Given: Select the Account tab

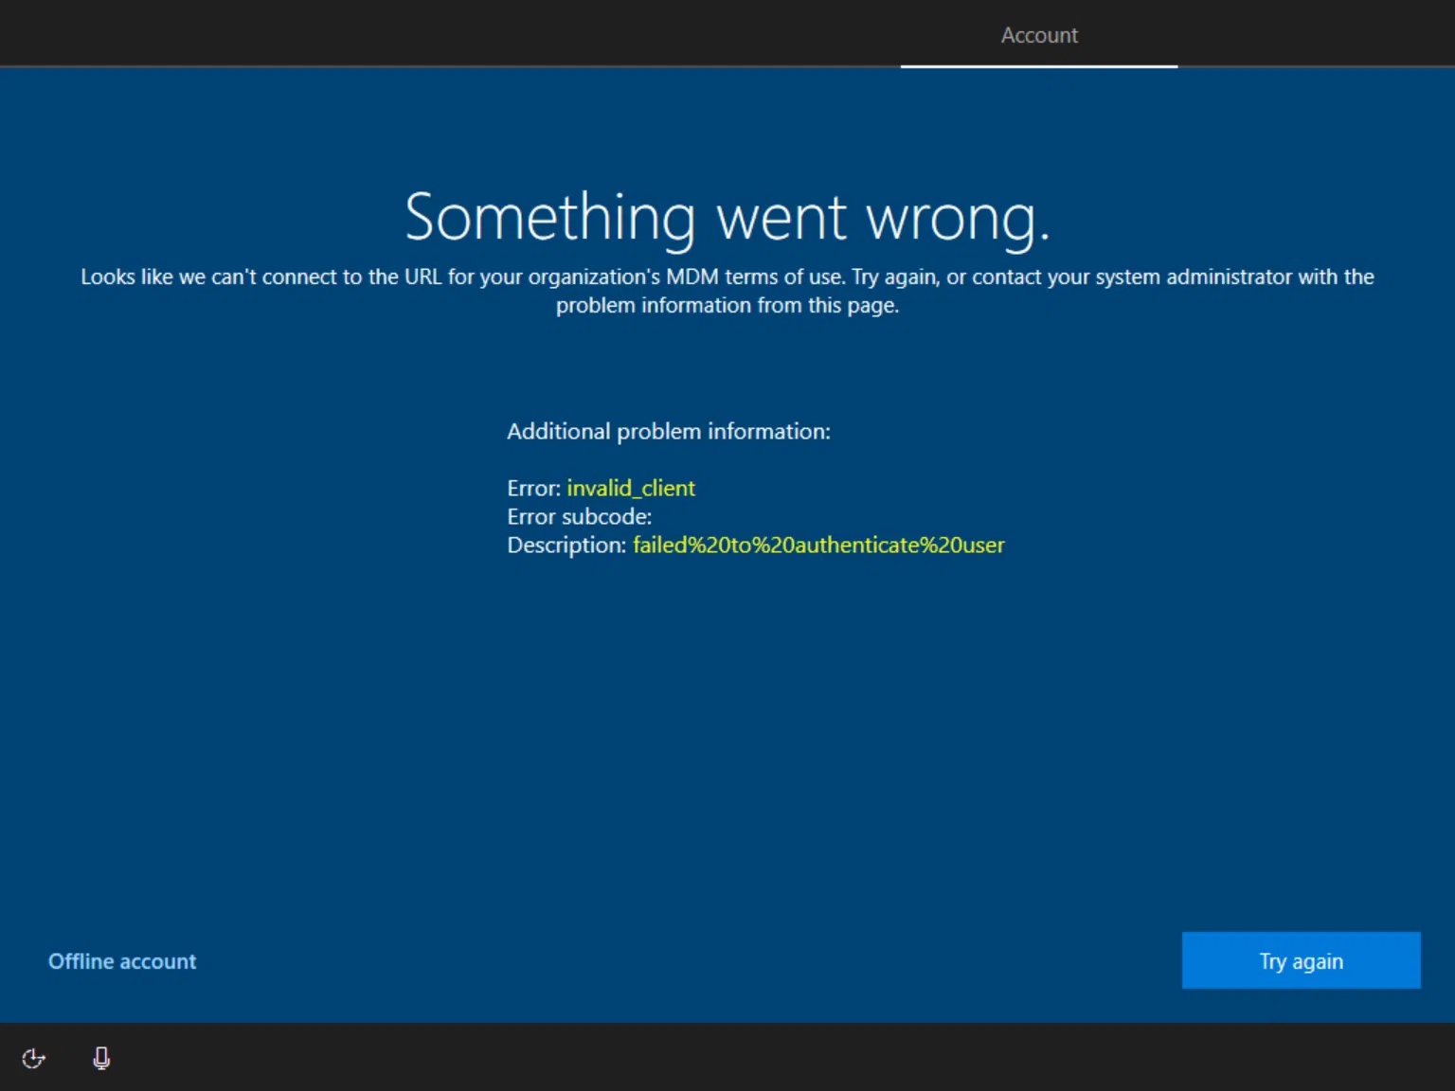Looking at the screenshot, I should 1039,35.
